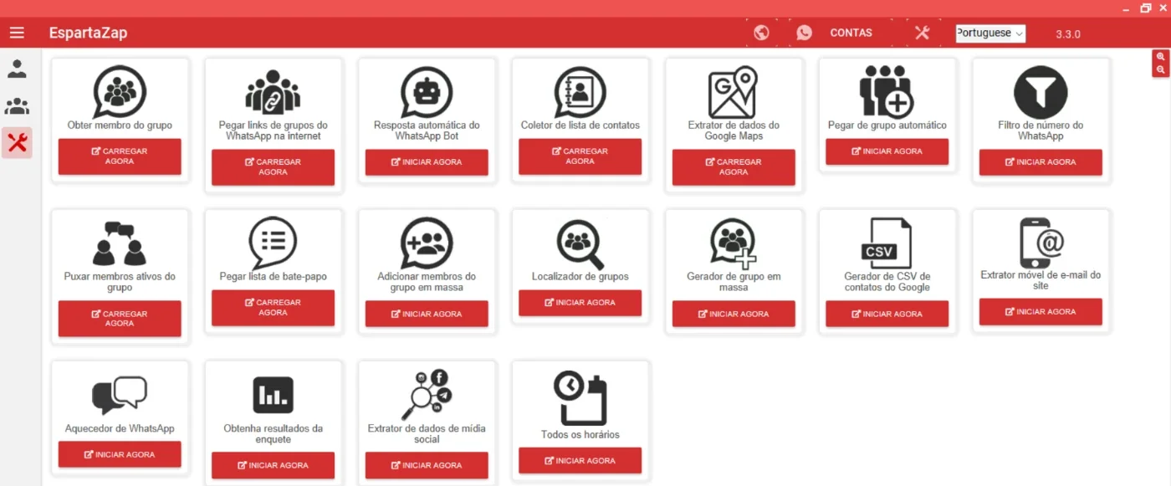
Task: Load the Pegar lista de bate-papo tool
Action: (273, 308)
